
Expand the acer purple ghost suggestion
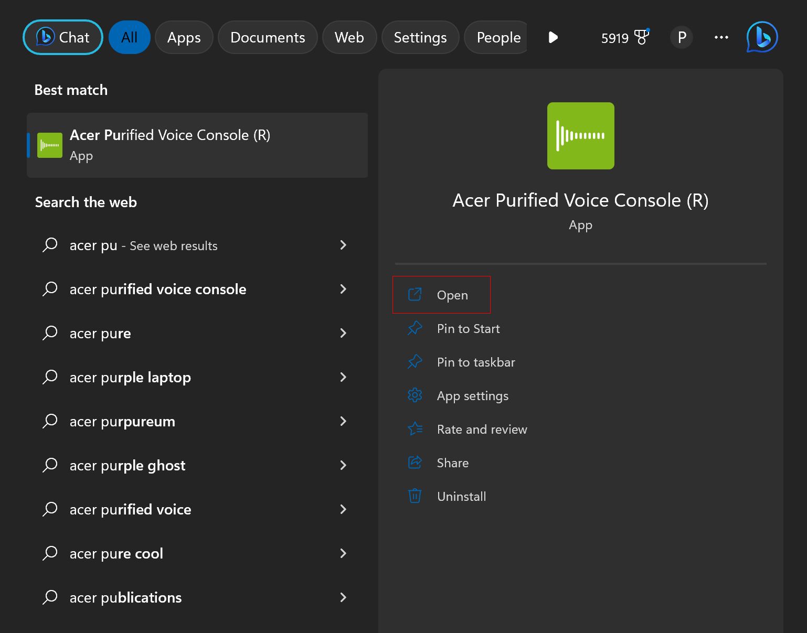tap(343, 465)
